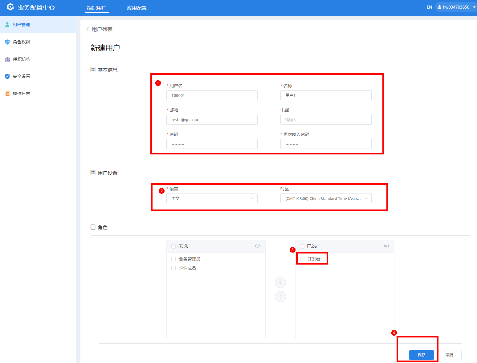The height and width of the screenshot is (363, 477).
Task: Click the 业务配置中心 title text
Action: [36, 7]
